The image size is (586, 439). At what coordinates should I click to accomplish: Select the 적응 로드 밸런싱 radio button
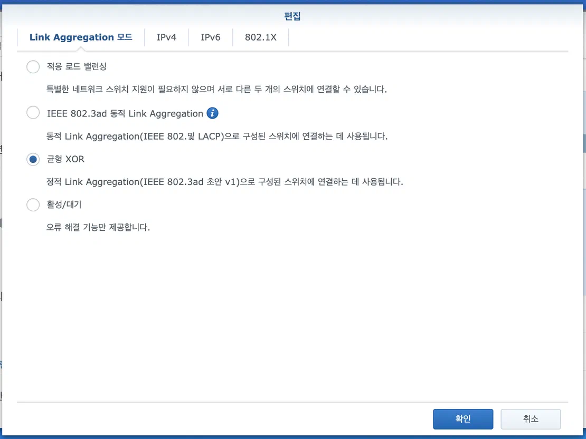click(33, 67)
